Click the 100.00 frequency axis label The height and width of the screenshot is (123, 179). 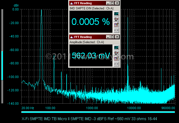click(x=50, y=108)
